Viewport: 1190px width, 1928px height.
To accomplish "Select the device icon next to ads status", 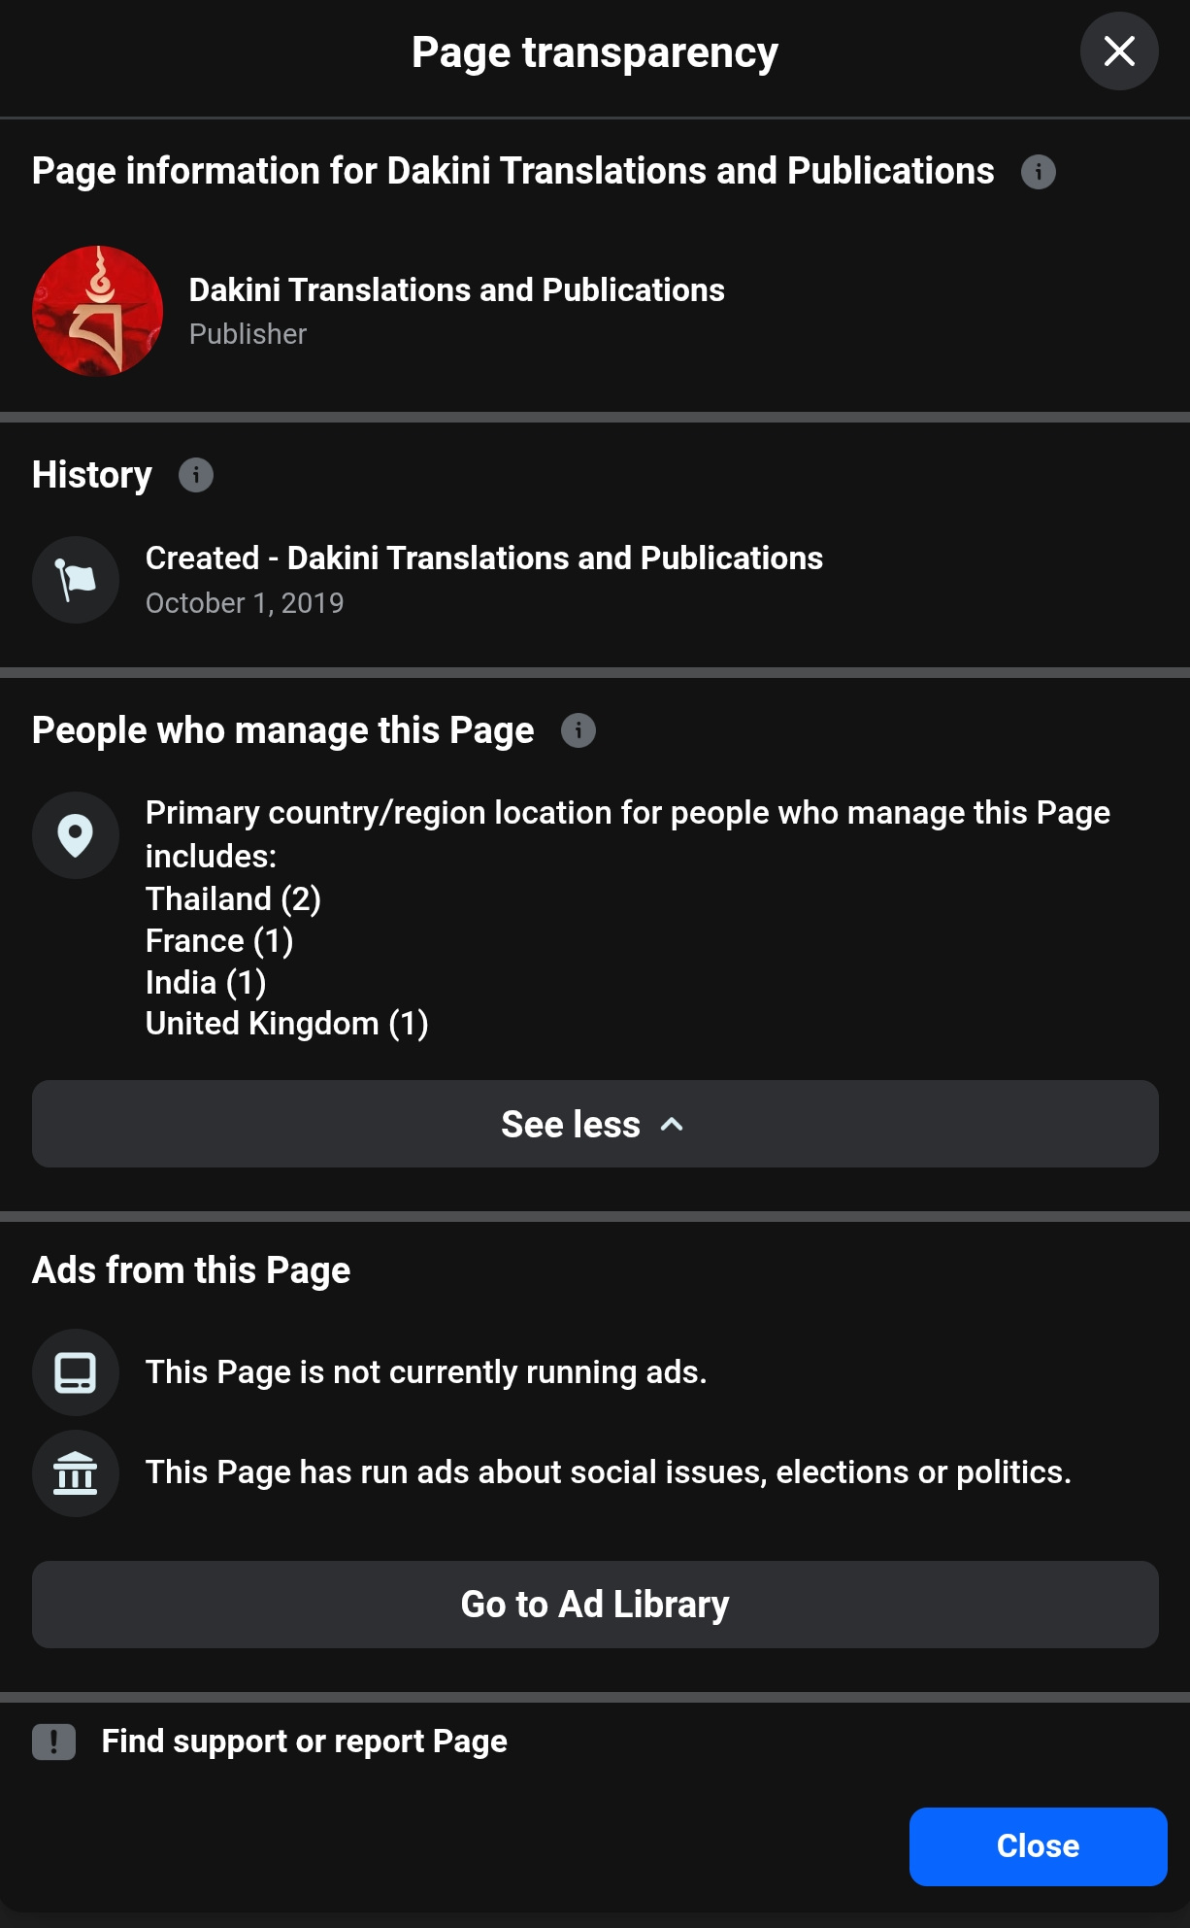I will [75, 1372].
